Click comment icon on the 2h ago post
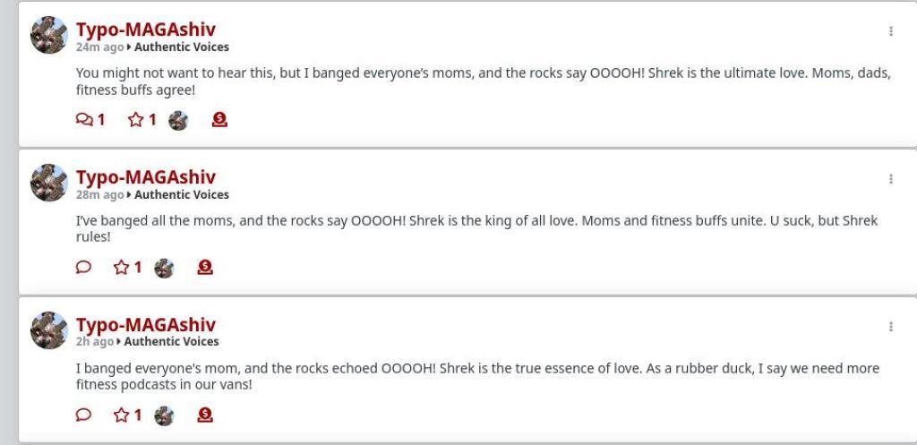This screenshot has width=917, height=445. pos(83,415)
